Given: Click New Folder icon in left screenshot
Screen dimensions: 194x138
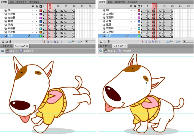Looking at the screenshot, I should pyautogui.click(x=7, y=42).
